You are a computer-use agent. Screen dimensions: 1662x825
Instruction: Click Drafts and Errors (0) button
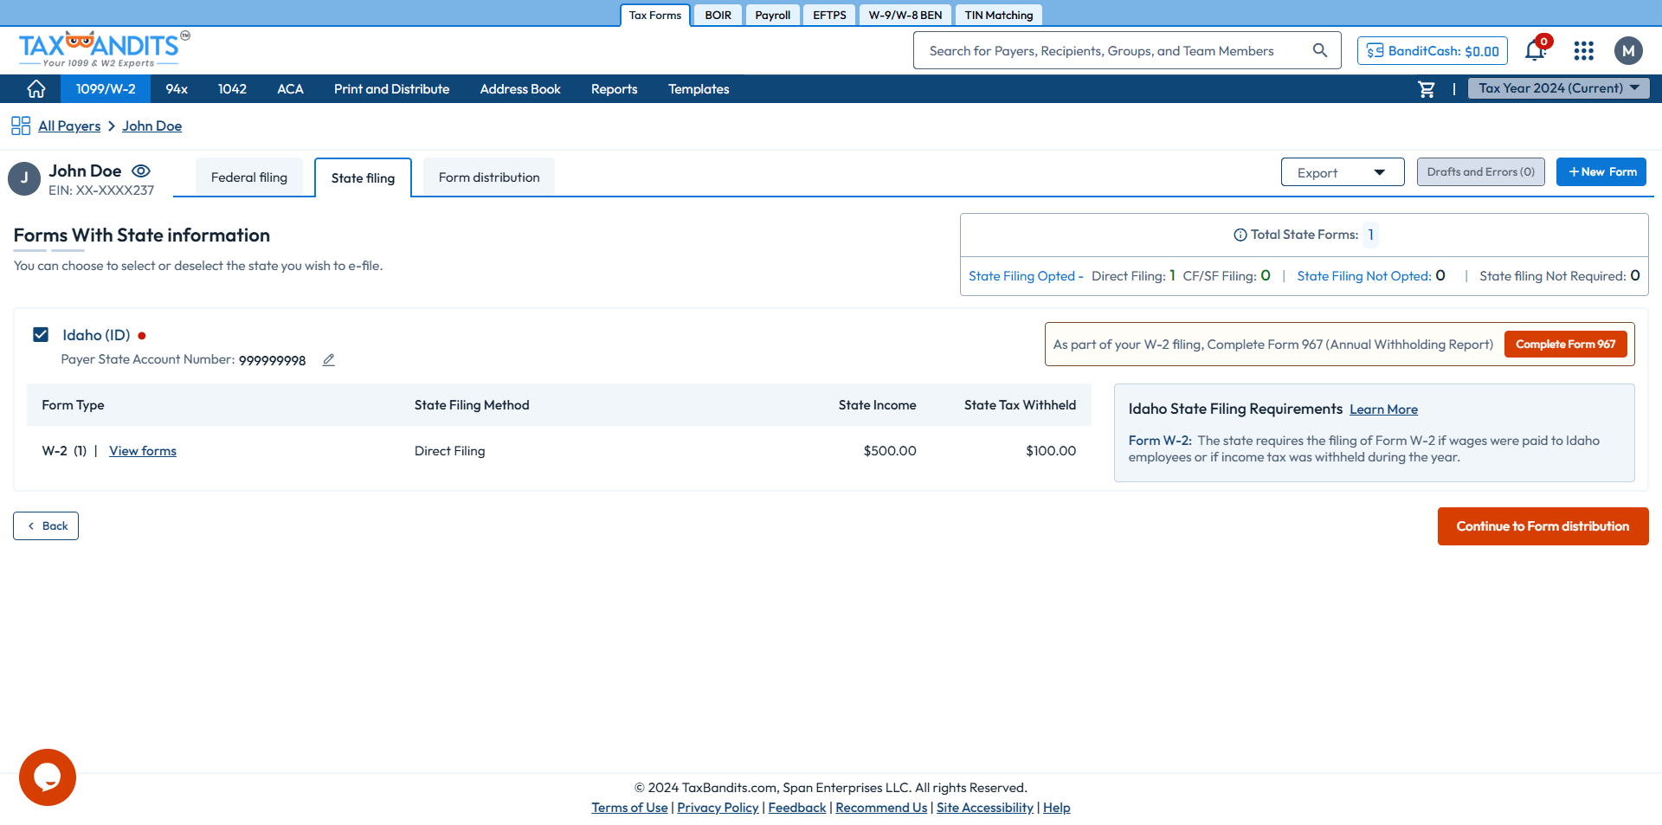[1480, 172]
